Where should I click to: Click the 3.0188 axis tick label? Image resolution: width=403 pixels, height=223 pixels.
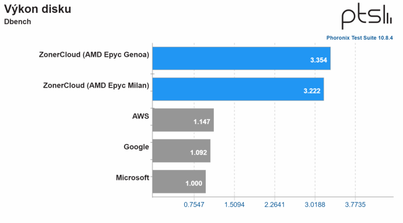tap(315, 205)
